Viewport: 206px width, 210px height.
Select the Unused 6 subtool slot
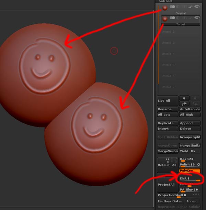coord(181,76)
